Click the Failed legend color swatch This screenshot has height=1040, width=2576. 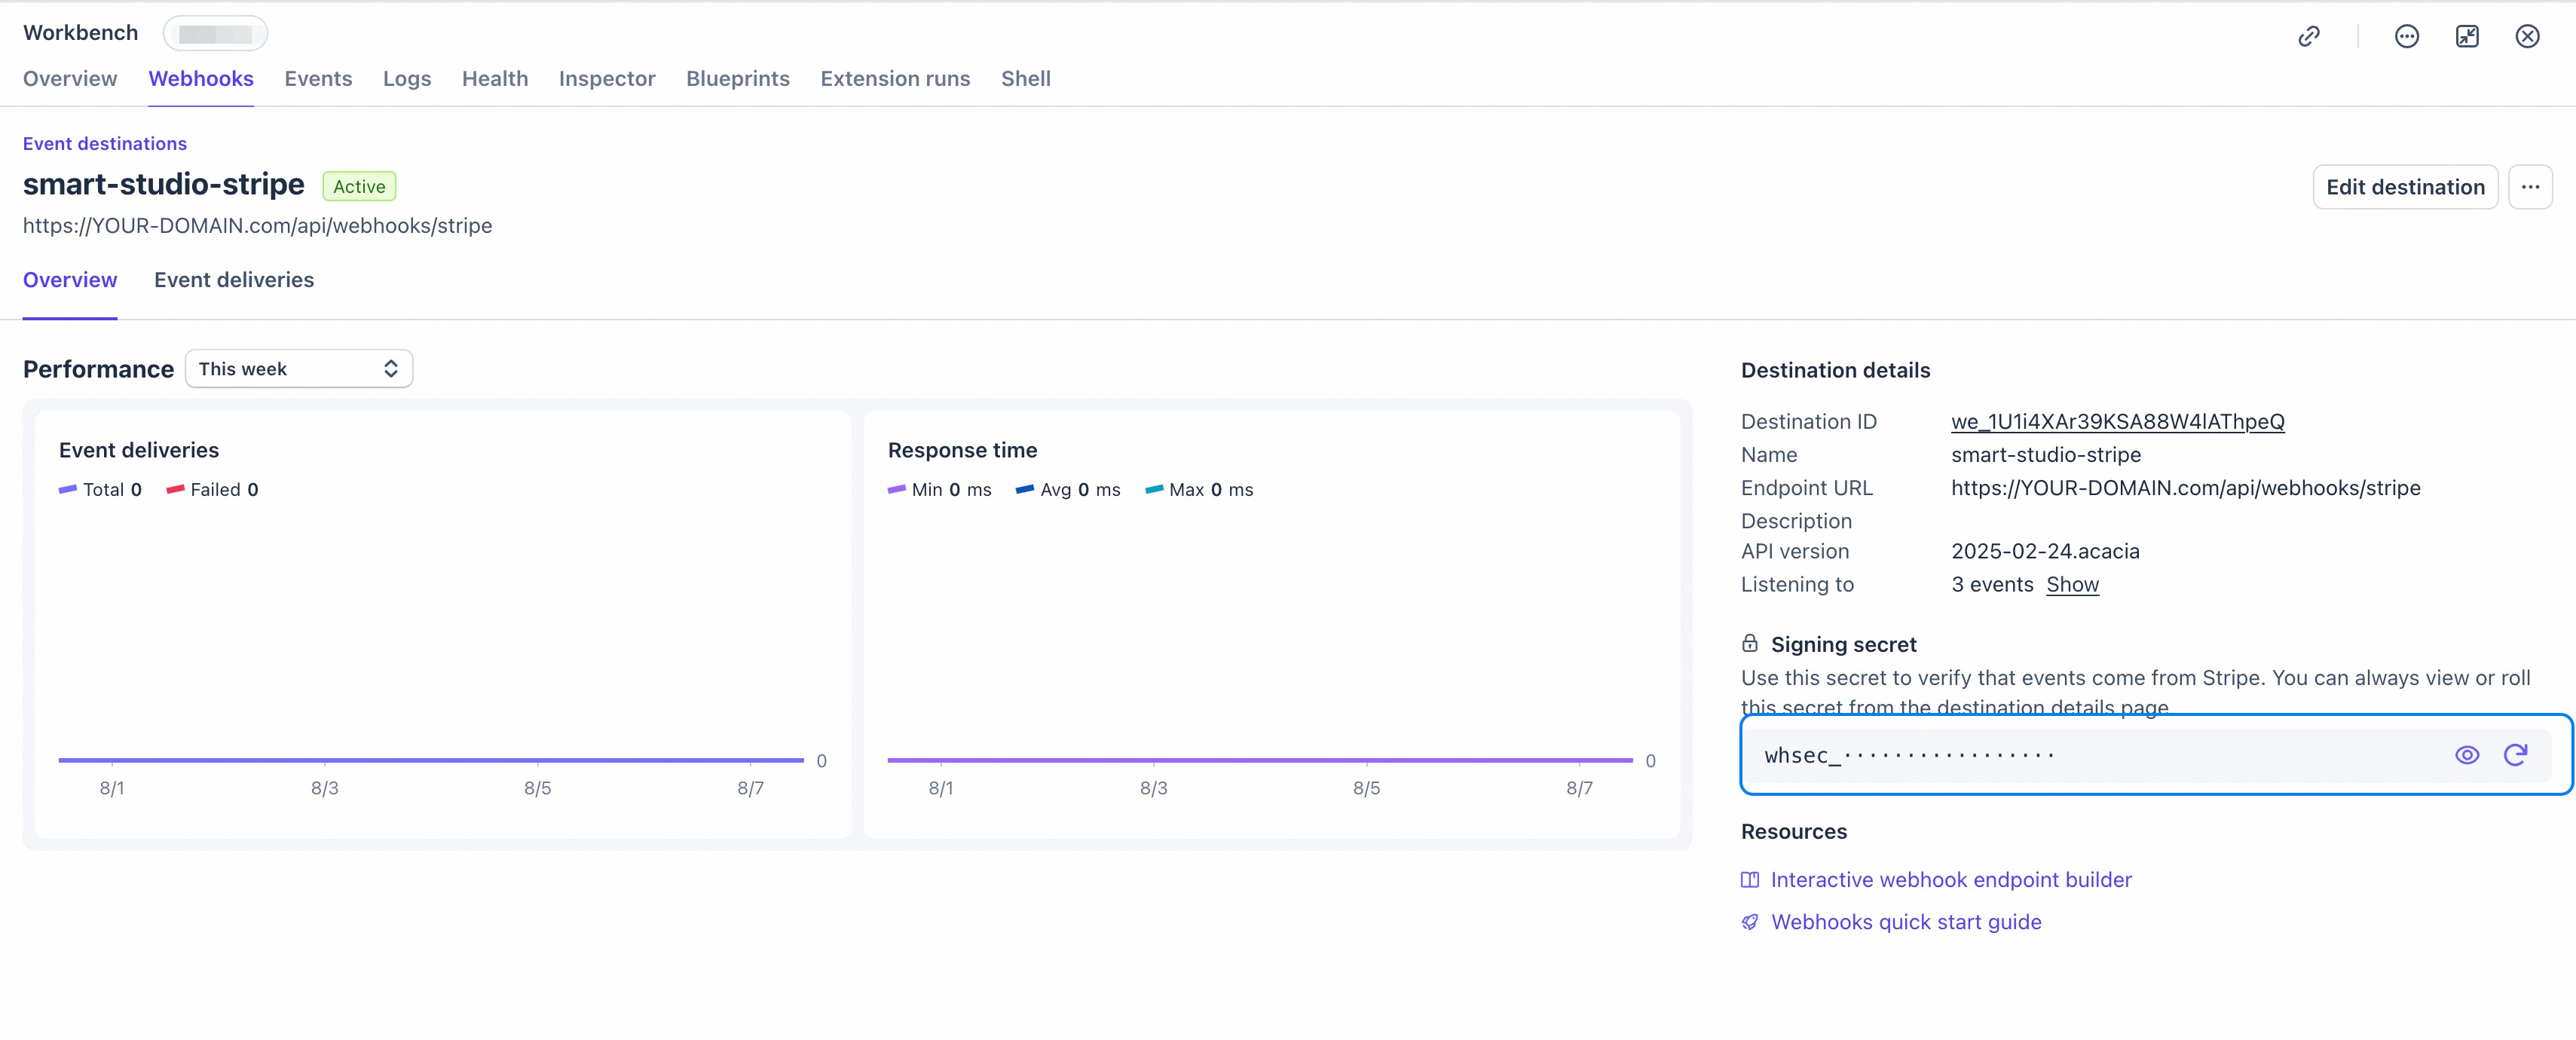point(175,490)
